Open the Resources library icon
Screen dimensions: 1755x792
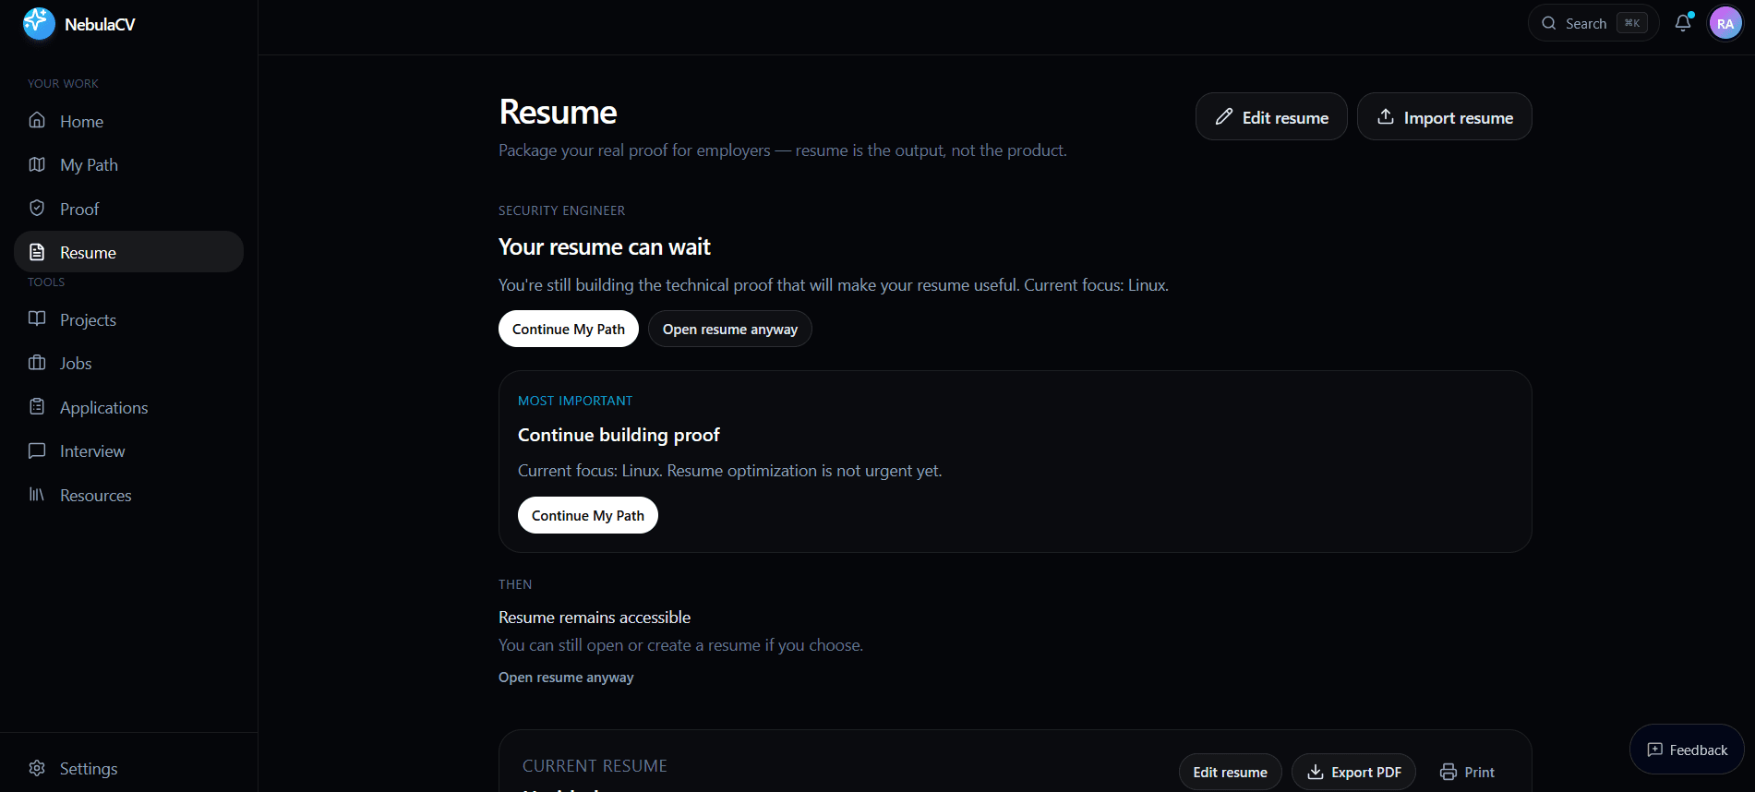(37, 495)
